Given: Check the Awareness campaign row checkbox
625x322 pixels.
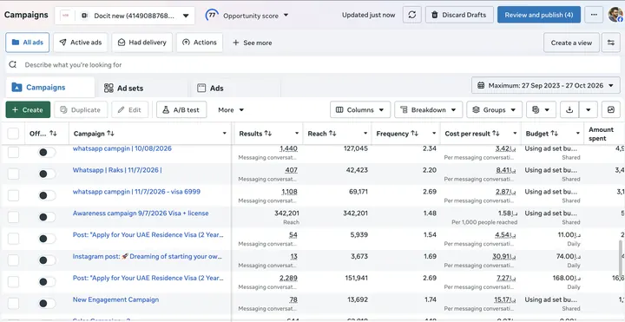Looking at the screenshot, I should pyautogui.click(x=13, y=217).
